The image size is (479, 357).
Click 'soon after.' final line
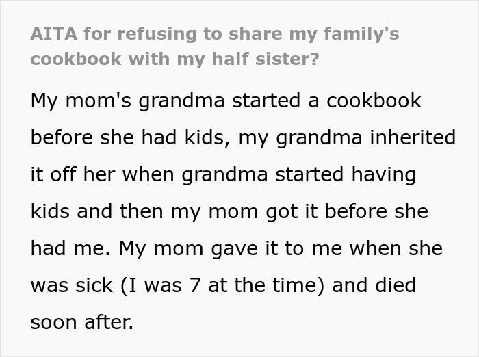click(82, 322)
